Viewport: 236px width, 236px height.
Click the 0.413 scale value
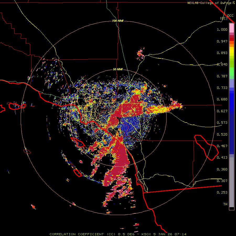click(x=222, y=158)
